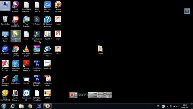Image resolution: width=193 pixels, height=109 pixels.
Task: Open the TeamViewer 12 shortcut
Action: click(x=26, y=95)
